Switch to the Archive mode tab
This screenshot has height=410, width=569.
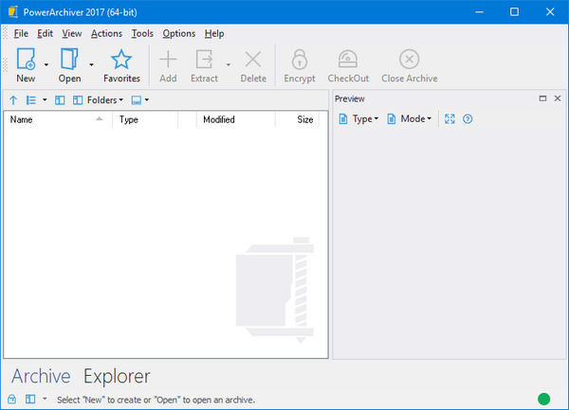[x=41, y=376]
